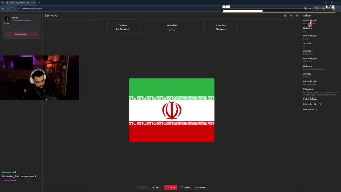Click the Iran flag image
Image resolution: width=341 pixels, height=192 pixels.
172,110
